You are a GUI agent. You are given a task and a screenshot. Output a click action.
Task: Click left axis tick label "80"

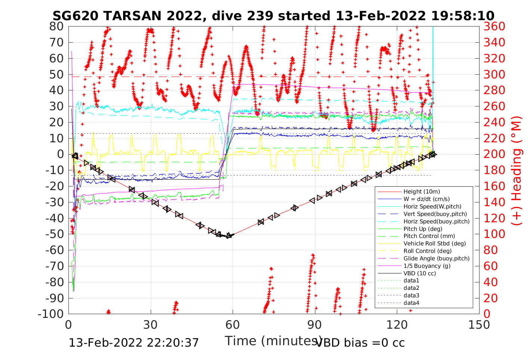tap(57, 26)
